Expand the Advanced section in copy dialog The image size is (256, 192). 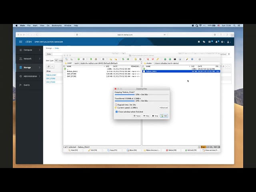163,108
